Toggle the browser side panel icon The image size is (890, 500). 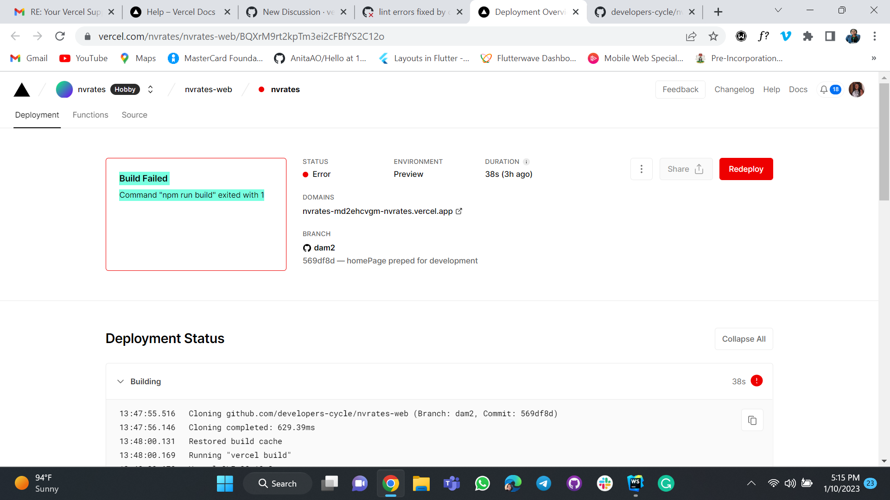[x=830, y=36]
